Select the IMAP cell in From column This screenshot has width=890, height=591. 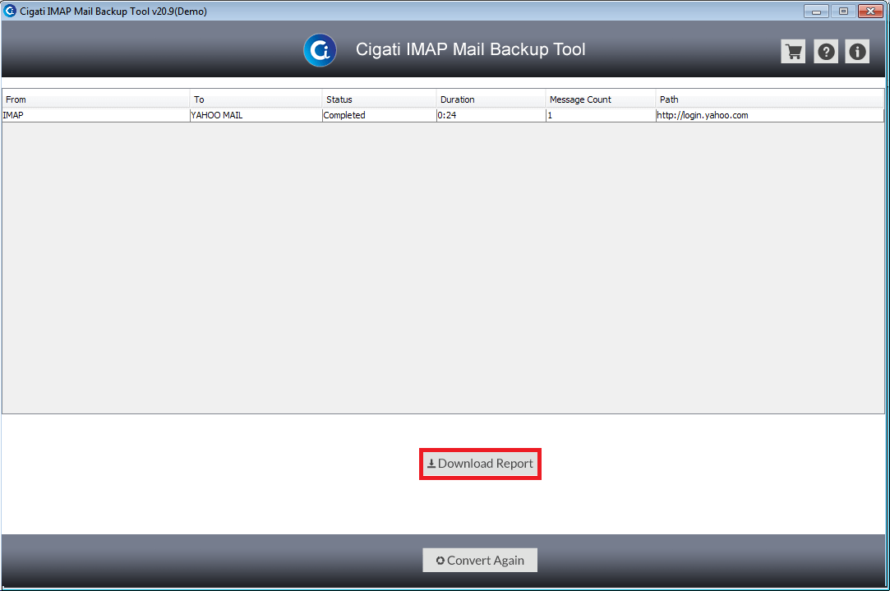[96, 115]
